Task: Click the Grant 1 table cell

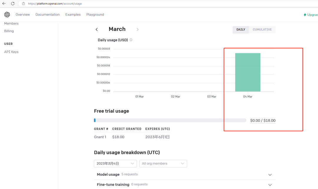Action: point(100,137)
